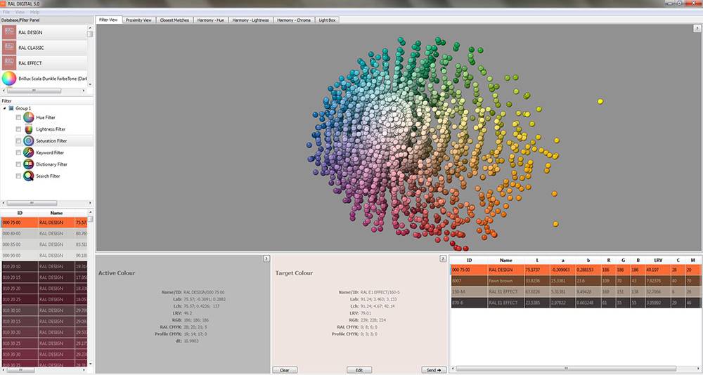Viewport: 703px width, 375px height.
Task: Open the RAL DESIGN database icon
Action: pos(9,32)
